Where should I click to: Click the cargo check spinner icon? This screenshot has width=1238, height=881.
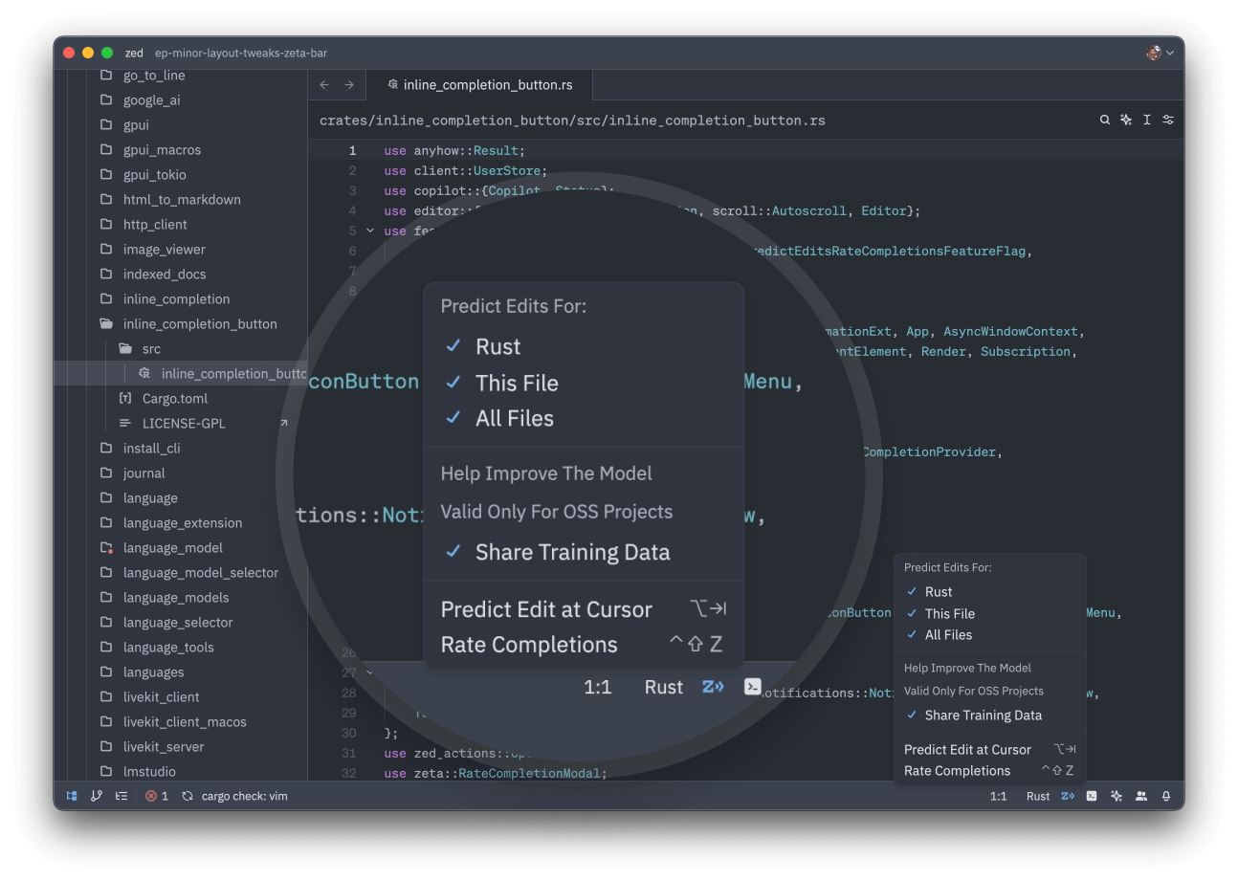tap(188, 796)
